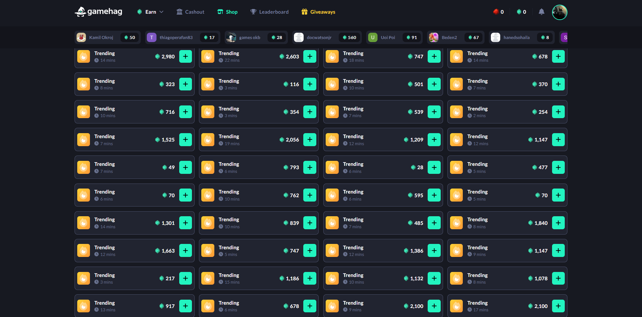Viewport: 642px width, 317px height.
Task: Click plus button for 1,840 gem offer
Action: [x=558, y=223]
